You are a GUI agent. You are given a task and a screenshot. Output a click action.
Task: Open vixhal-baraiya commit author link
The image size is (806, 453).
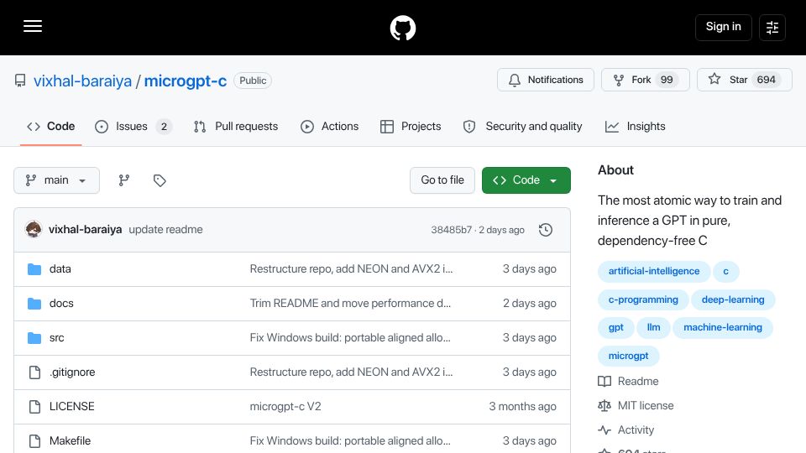coord(85,230)
